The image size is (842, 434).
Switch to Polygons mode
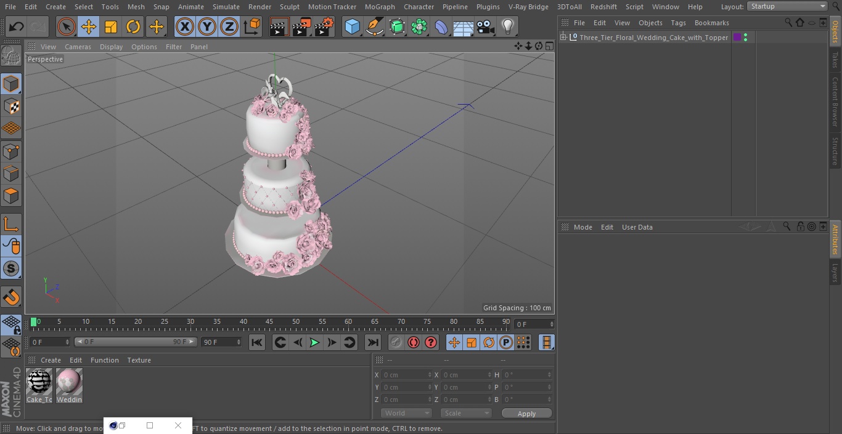click(x=11, y=196)
